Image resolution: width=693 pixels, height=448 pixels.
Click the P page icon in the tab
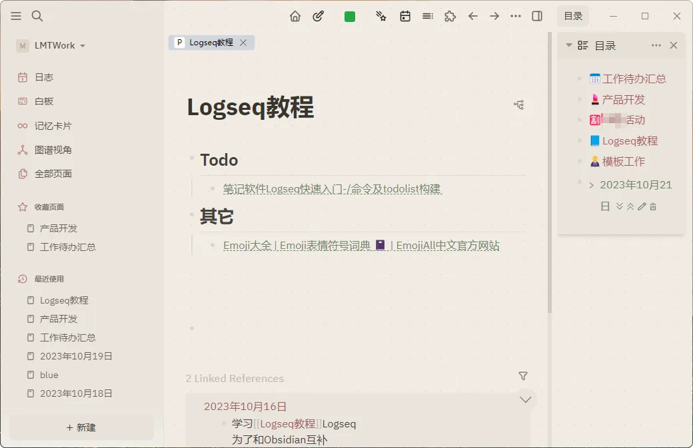pos(179,43)
